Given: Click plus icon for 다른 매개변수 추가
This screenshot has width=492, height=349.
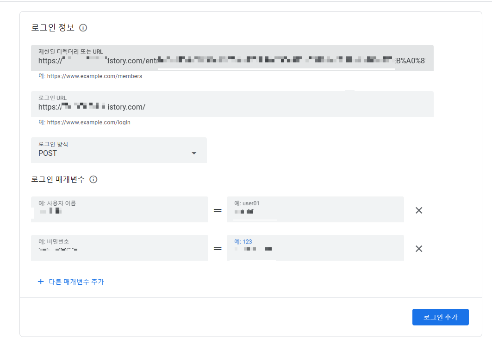Looking at the screenshot, I should [x=41, y=282].
